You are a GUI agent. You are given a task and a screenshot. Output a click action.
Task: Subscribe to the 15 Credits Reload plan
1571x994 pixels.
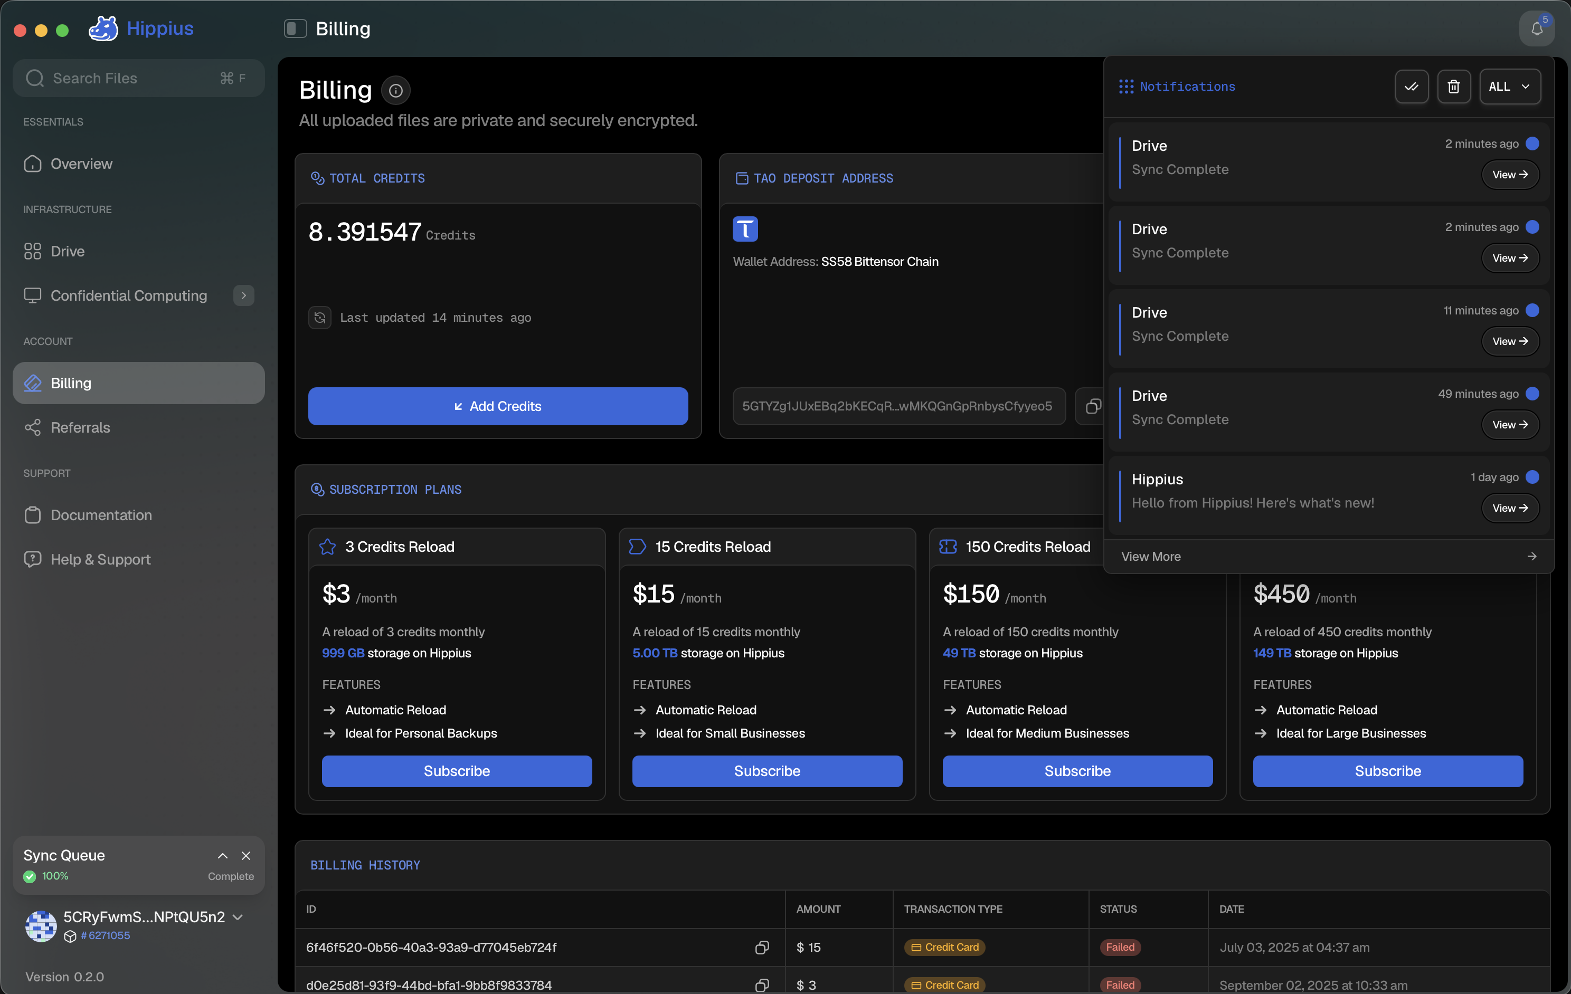[767, 771]
